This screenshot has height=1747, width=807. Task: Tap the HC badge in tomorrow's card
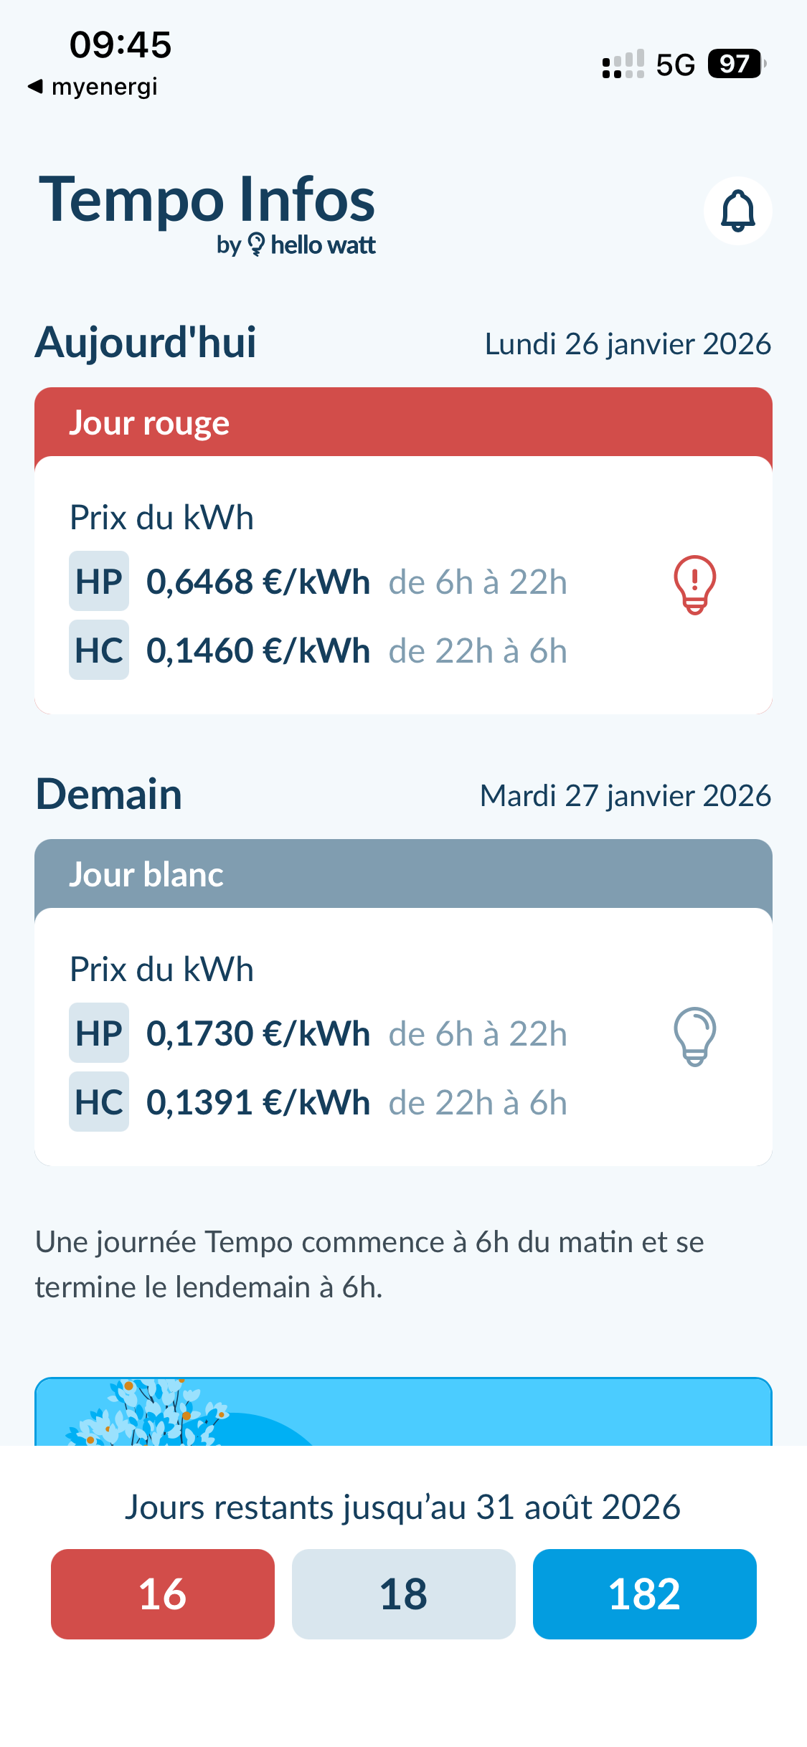coord(99,1102)
